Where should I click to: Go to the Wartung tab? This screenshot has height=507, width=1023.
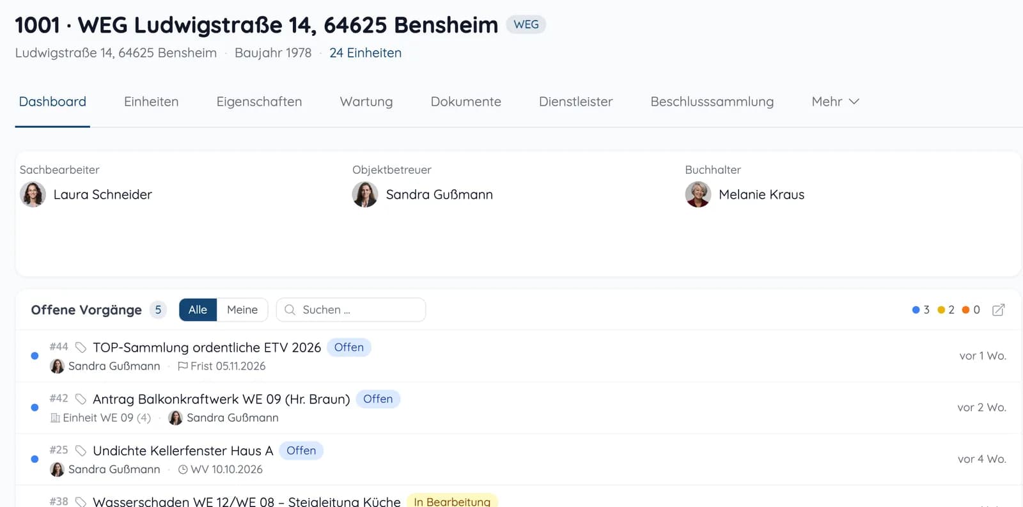(x=366, y=102)
